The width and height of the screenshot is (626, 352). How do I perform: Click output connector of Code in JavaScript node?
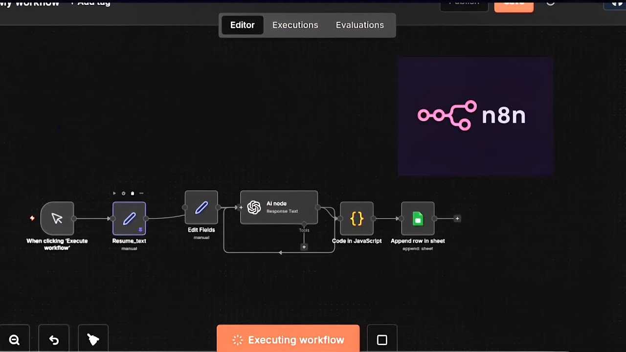coord(374,219)
